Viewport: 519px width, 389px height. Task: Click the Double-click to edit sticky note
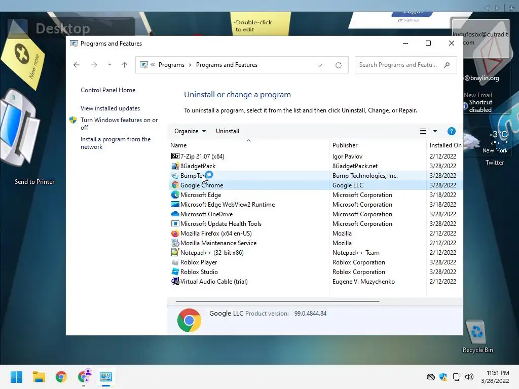pos(260,24)
